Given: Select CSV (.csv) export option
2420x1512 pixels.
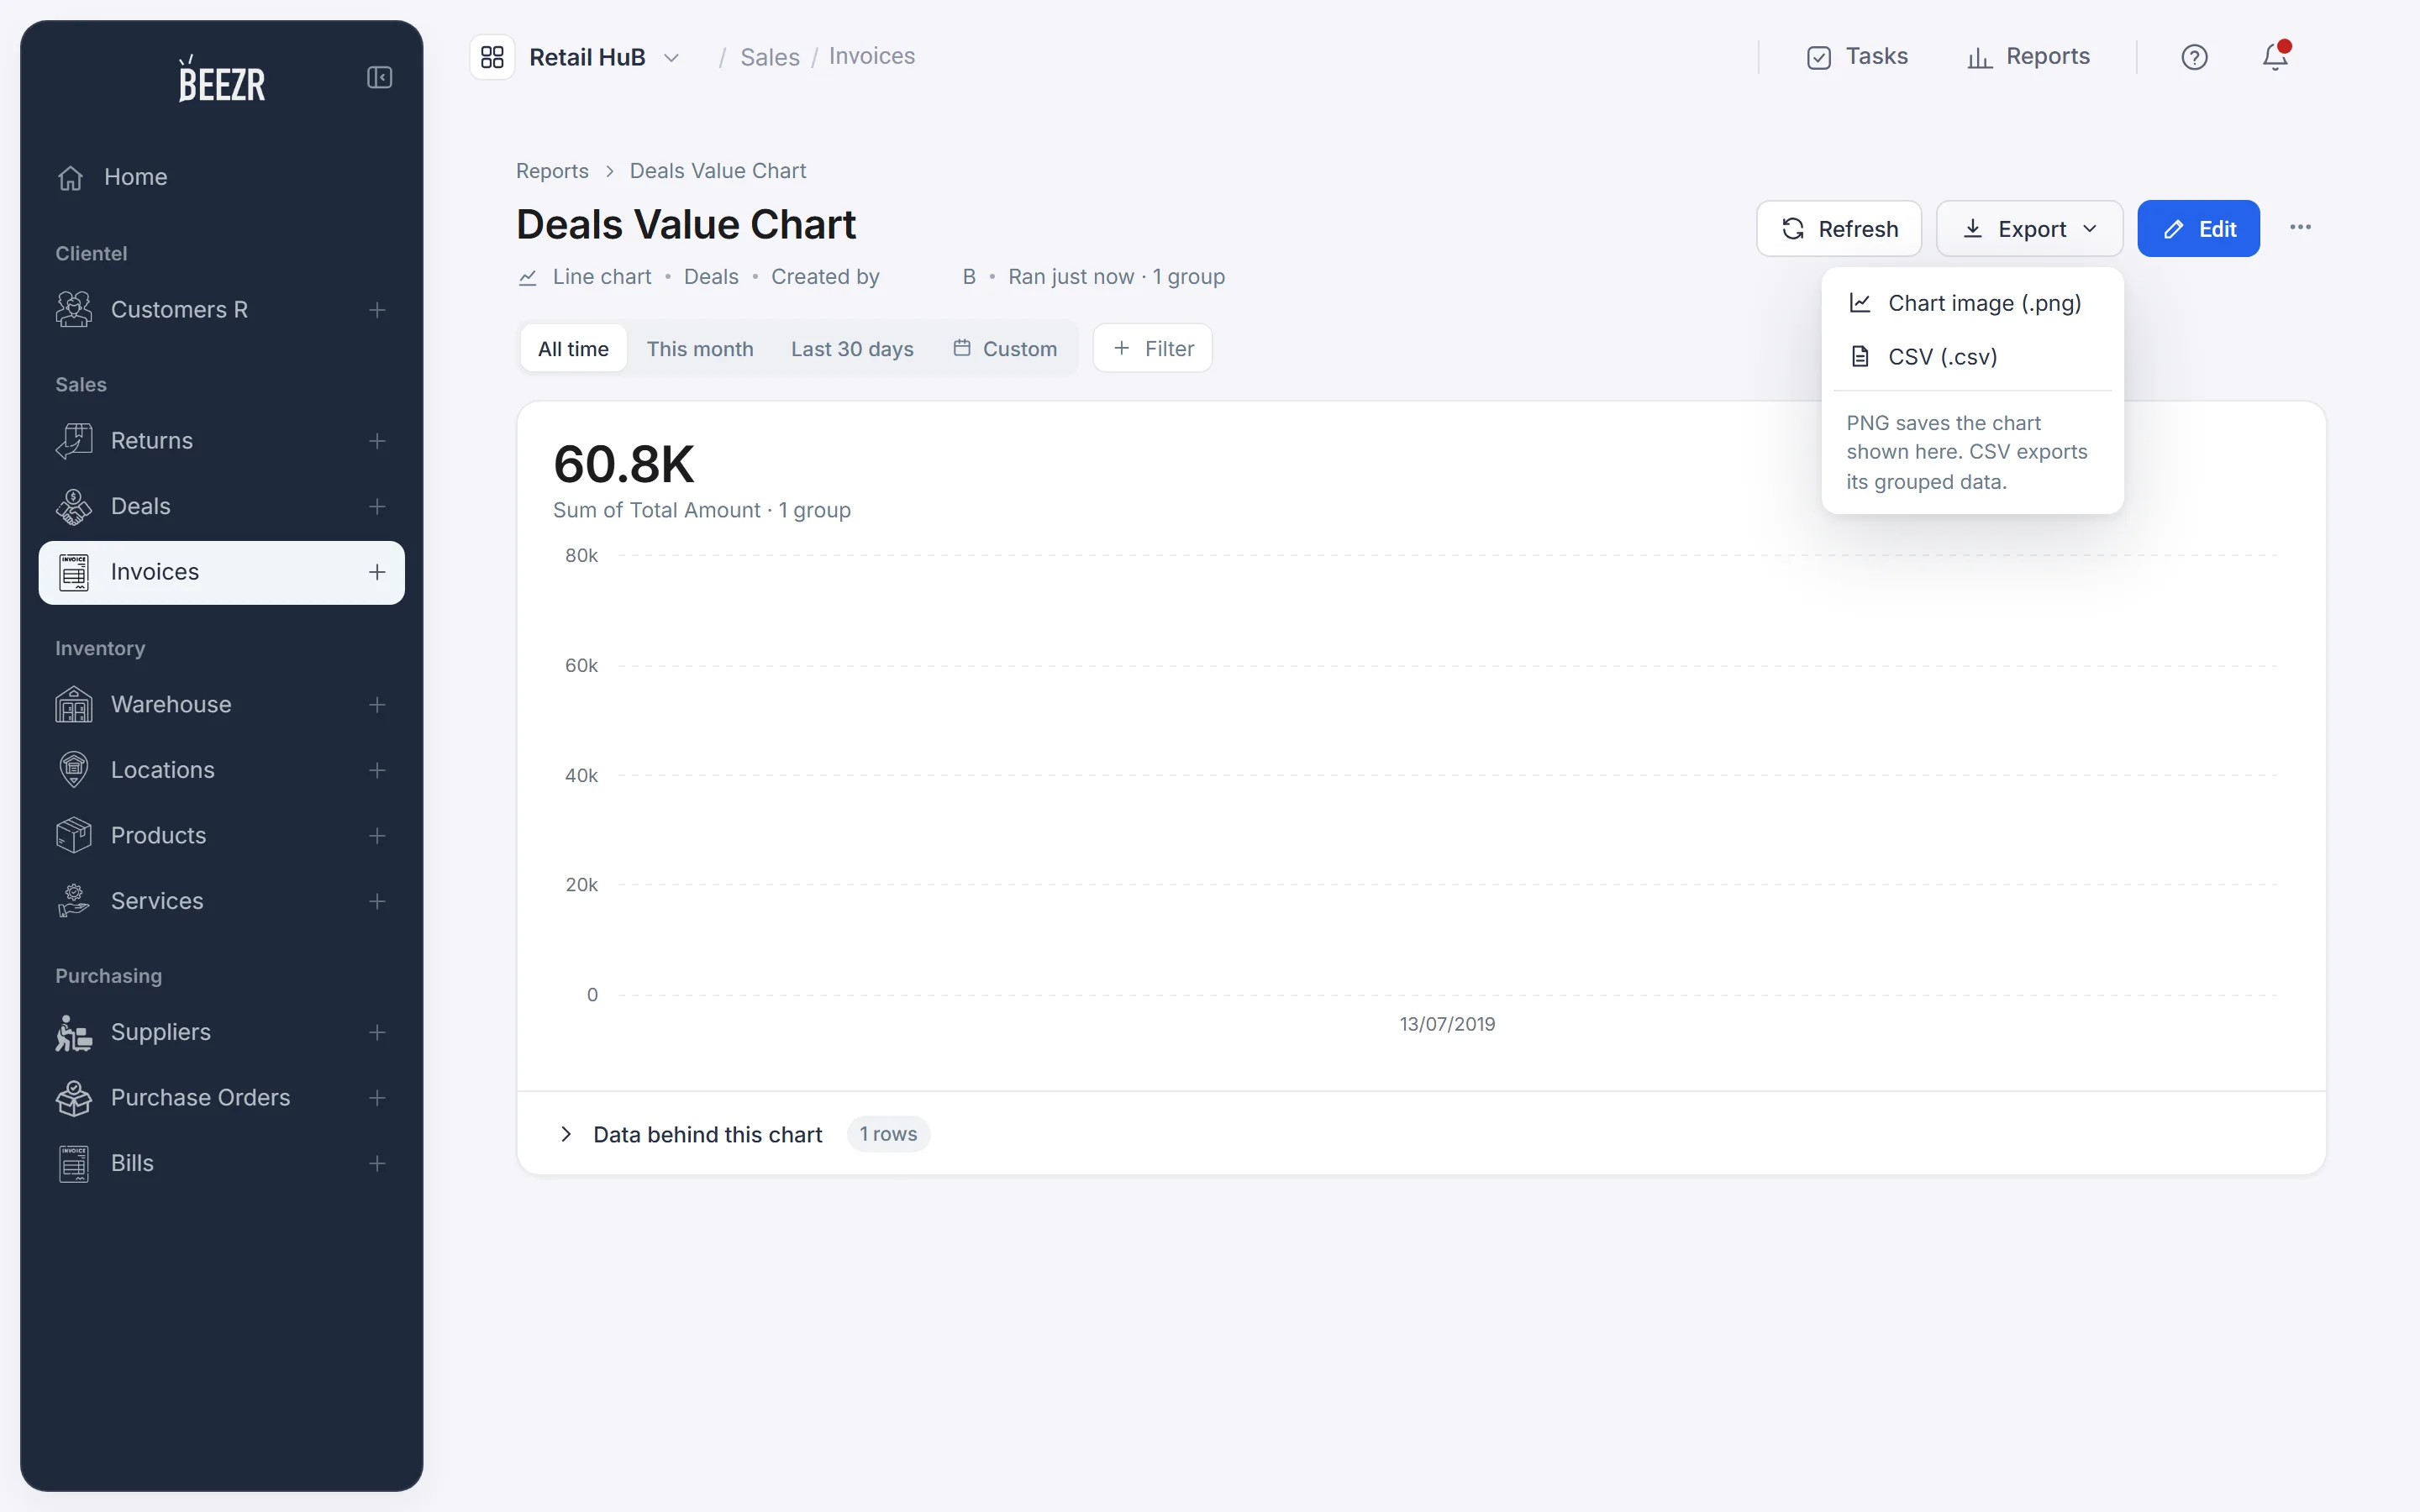Looking at the screenshot, I should point(1972,357).
